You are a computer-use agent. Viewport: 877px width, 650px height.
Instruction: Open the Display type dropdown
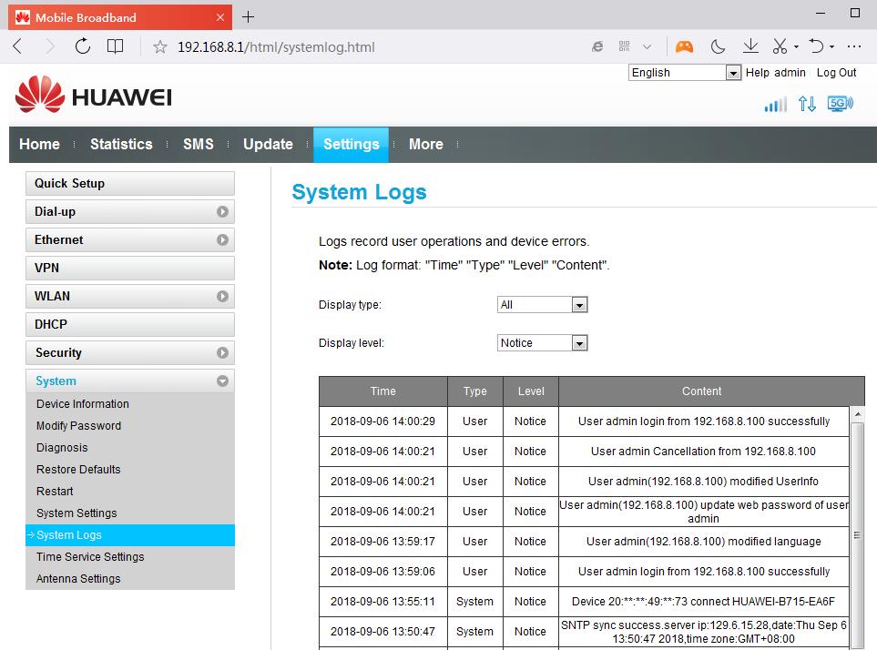click(542, 305)
